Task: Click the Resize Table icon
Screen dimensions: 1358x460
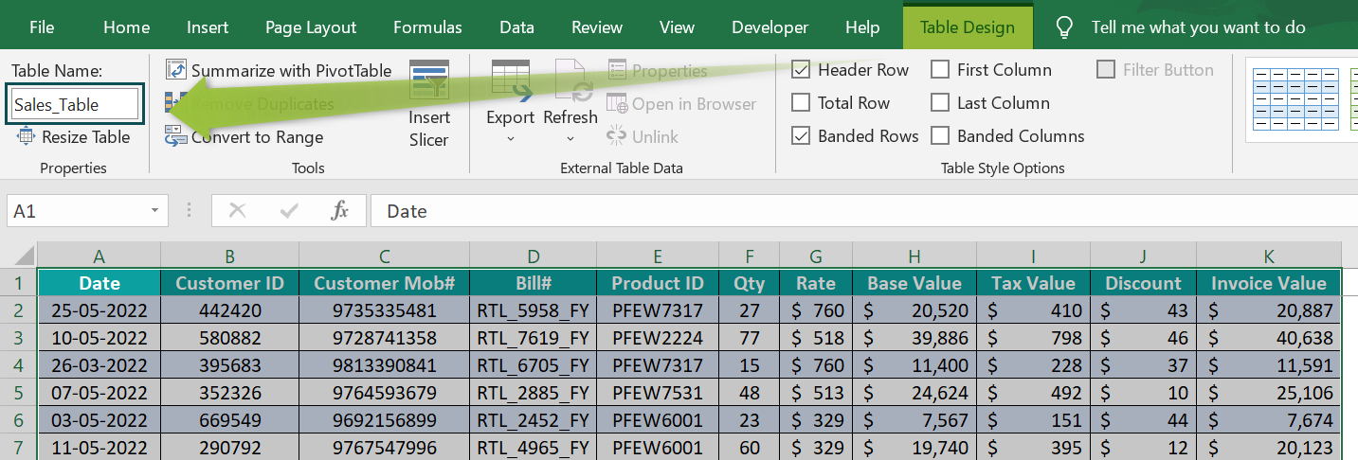Action: [26, 136]
